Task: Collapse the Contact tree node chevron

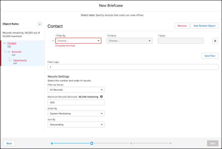Action: [5, 43]
